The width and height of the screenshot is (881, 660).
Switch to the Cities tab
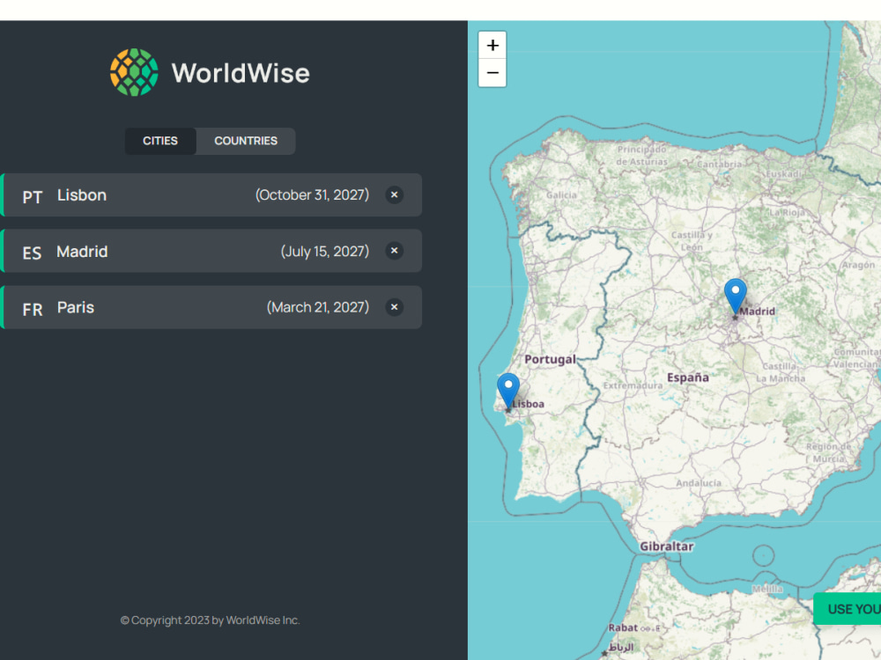[160, 141]
